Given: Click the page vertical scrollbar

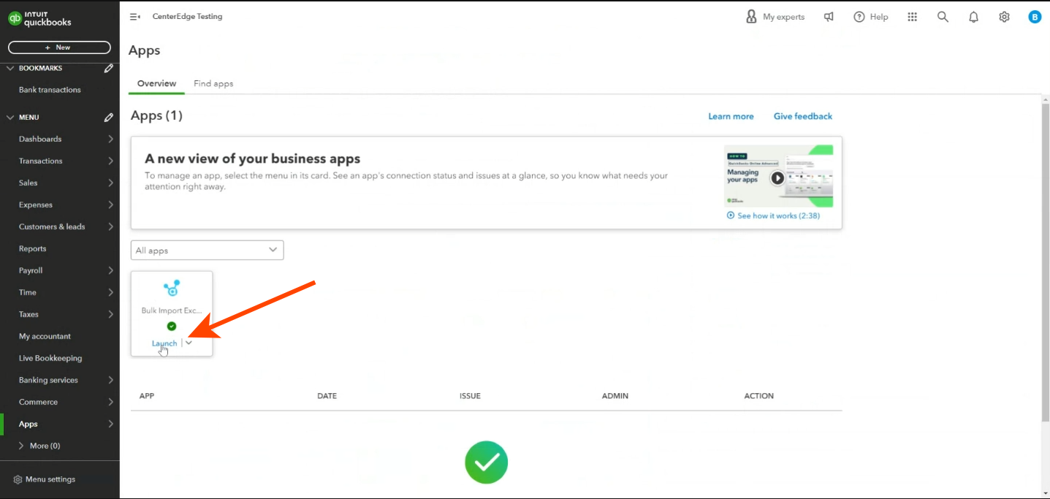Looking at the screenshot, I should (1045, 263).
